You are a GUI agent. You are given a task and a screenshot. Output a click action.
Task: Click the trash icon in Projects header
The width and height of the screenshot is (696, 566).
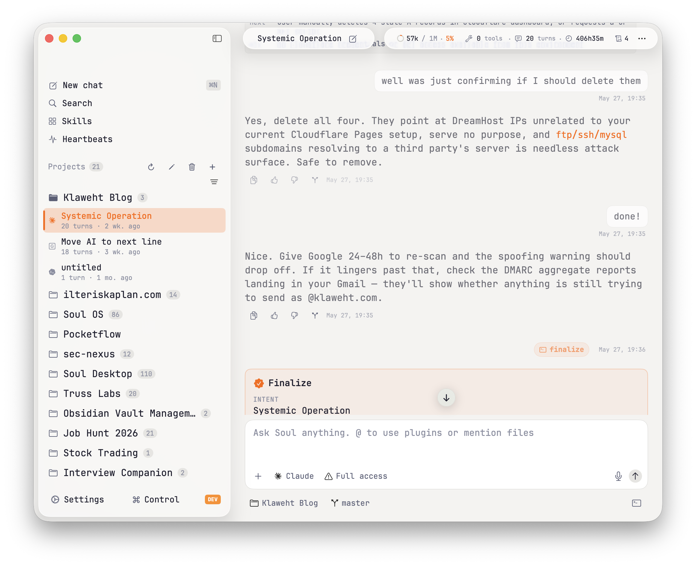click(x=192, y=167)
